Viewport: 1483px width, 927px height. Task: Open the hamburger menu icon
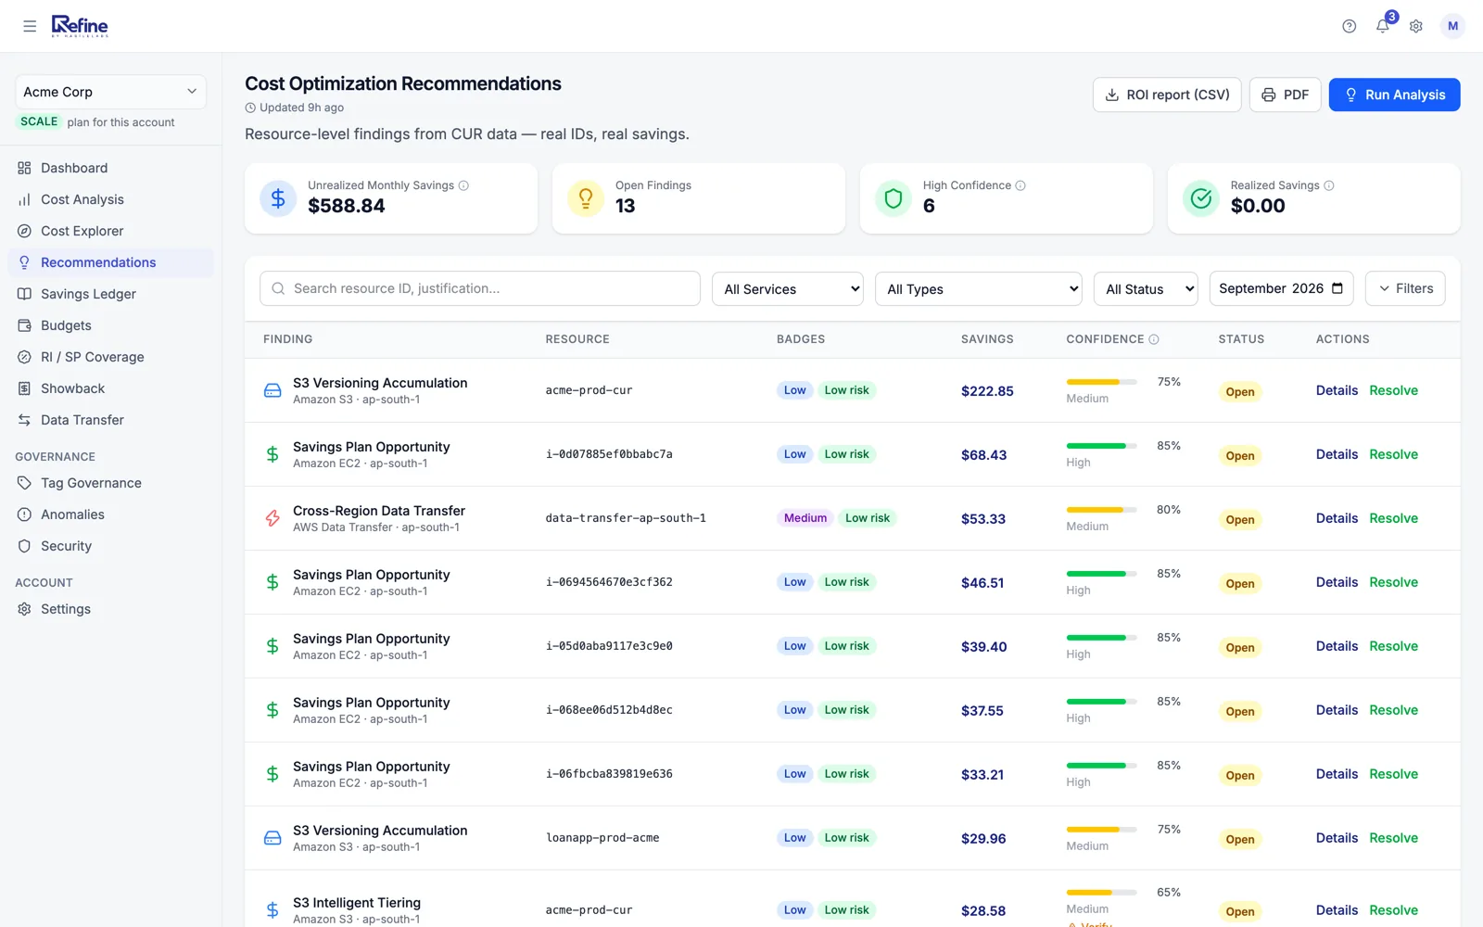pos(30,26)
